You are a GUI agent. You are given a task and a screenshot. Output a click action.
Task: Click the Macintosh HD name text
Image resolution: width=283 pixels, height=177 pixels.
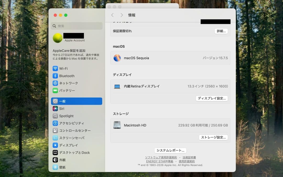pyautogui.click(x=135, y=125)
